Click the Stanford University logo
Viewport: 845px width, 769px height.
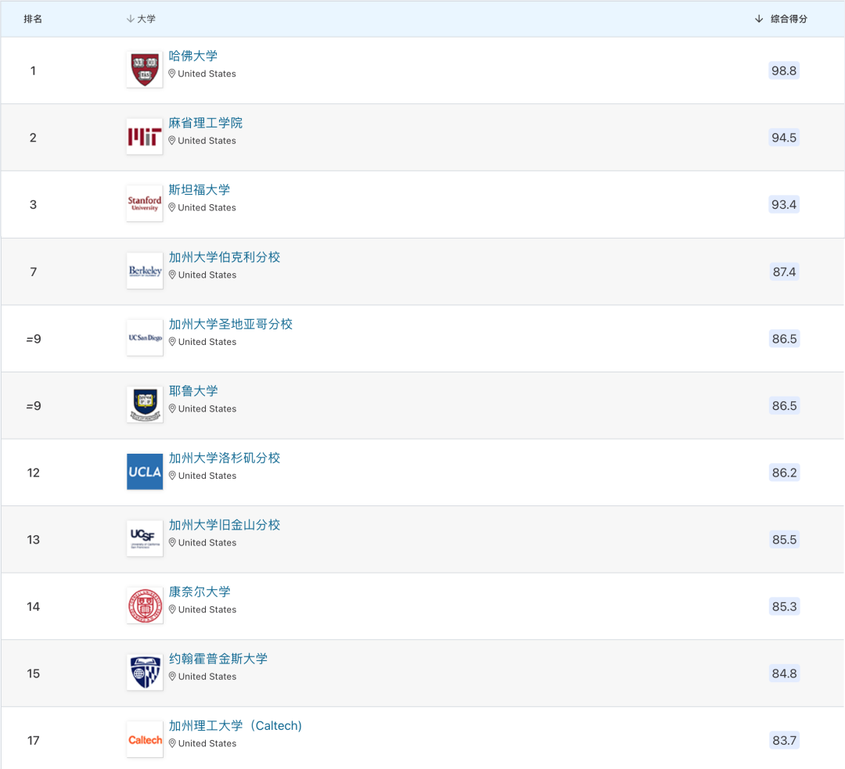tap(145, 203)
